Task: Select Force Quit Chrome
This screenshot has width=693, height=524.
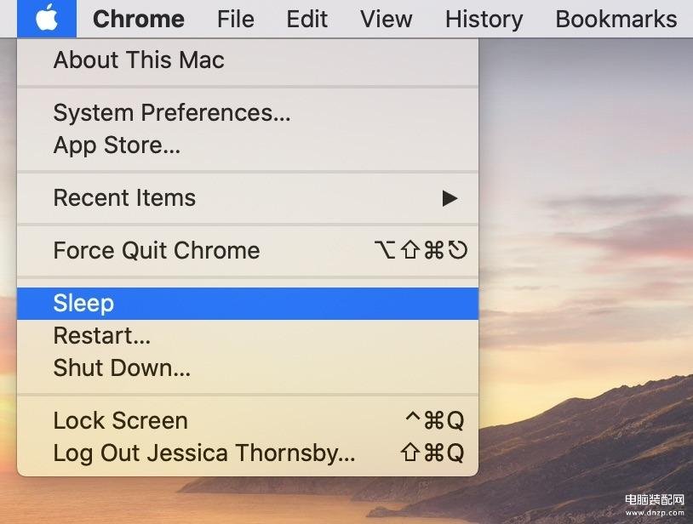Action: pyautogui.click(x=248, y=250)
